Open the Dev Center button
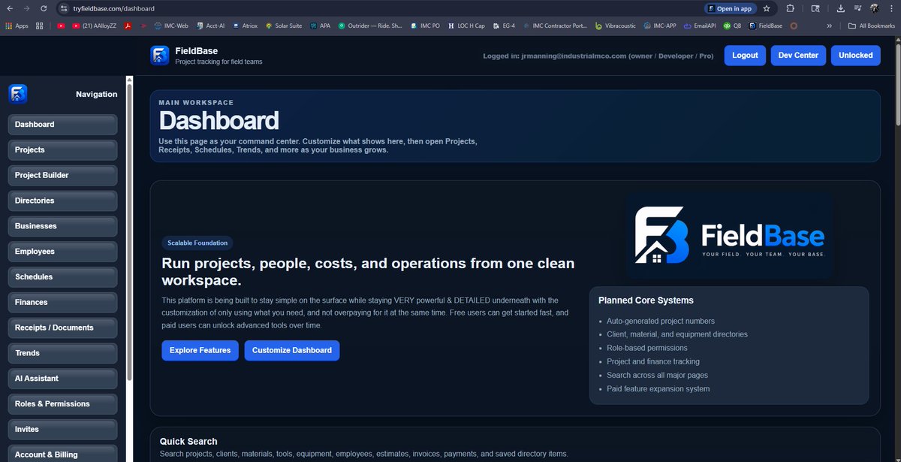 point(798,55)
